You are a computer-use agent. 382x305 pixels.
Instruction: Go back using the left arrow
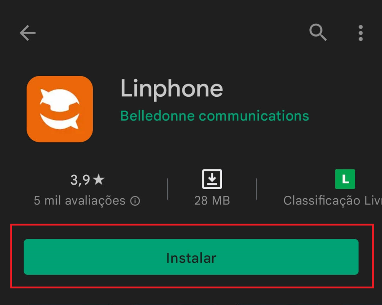point(27,33)
